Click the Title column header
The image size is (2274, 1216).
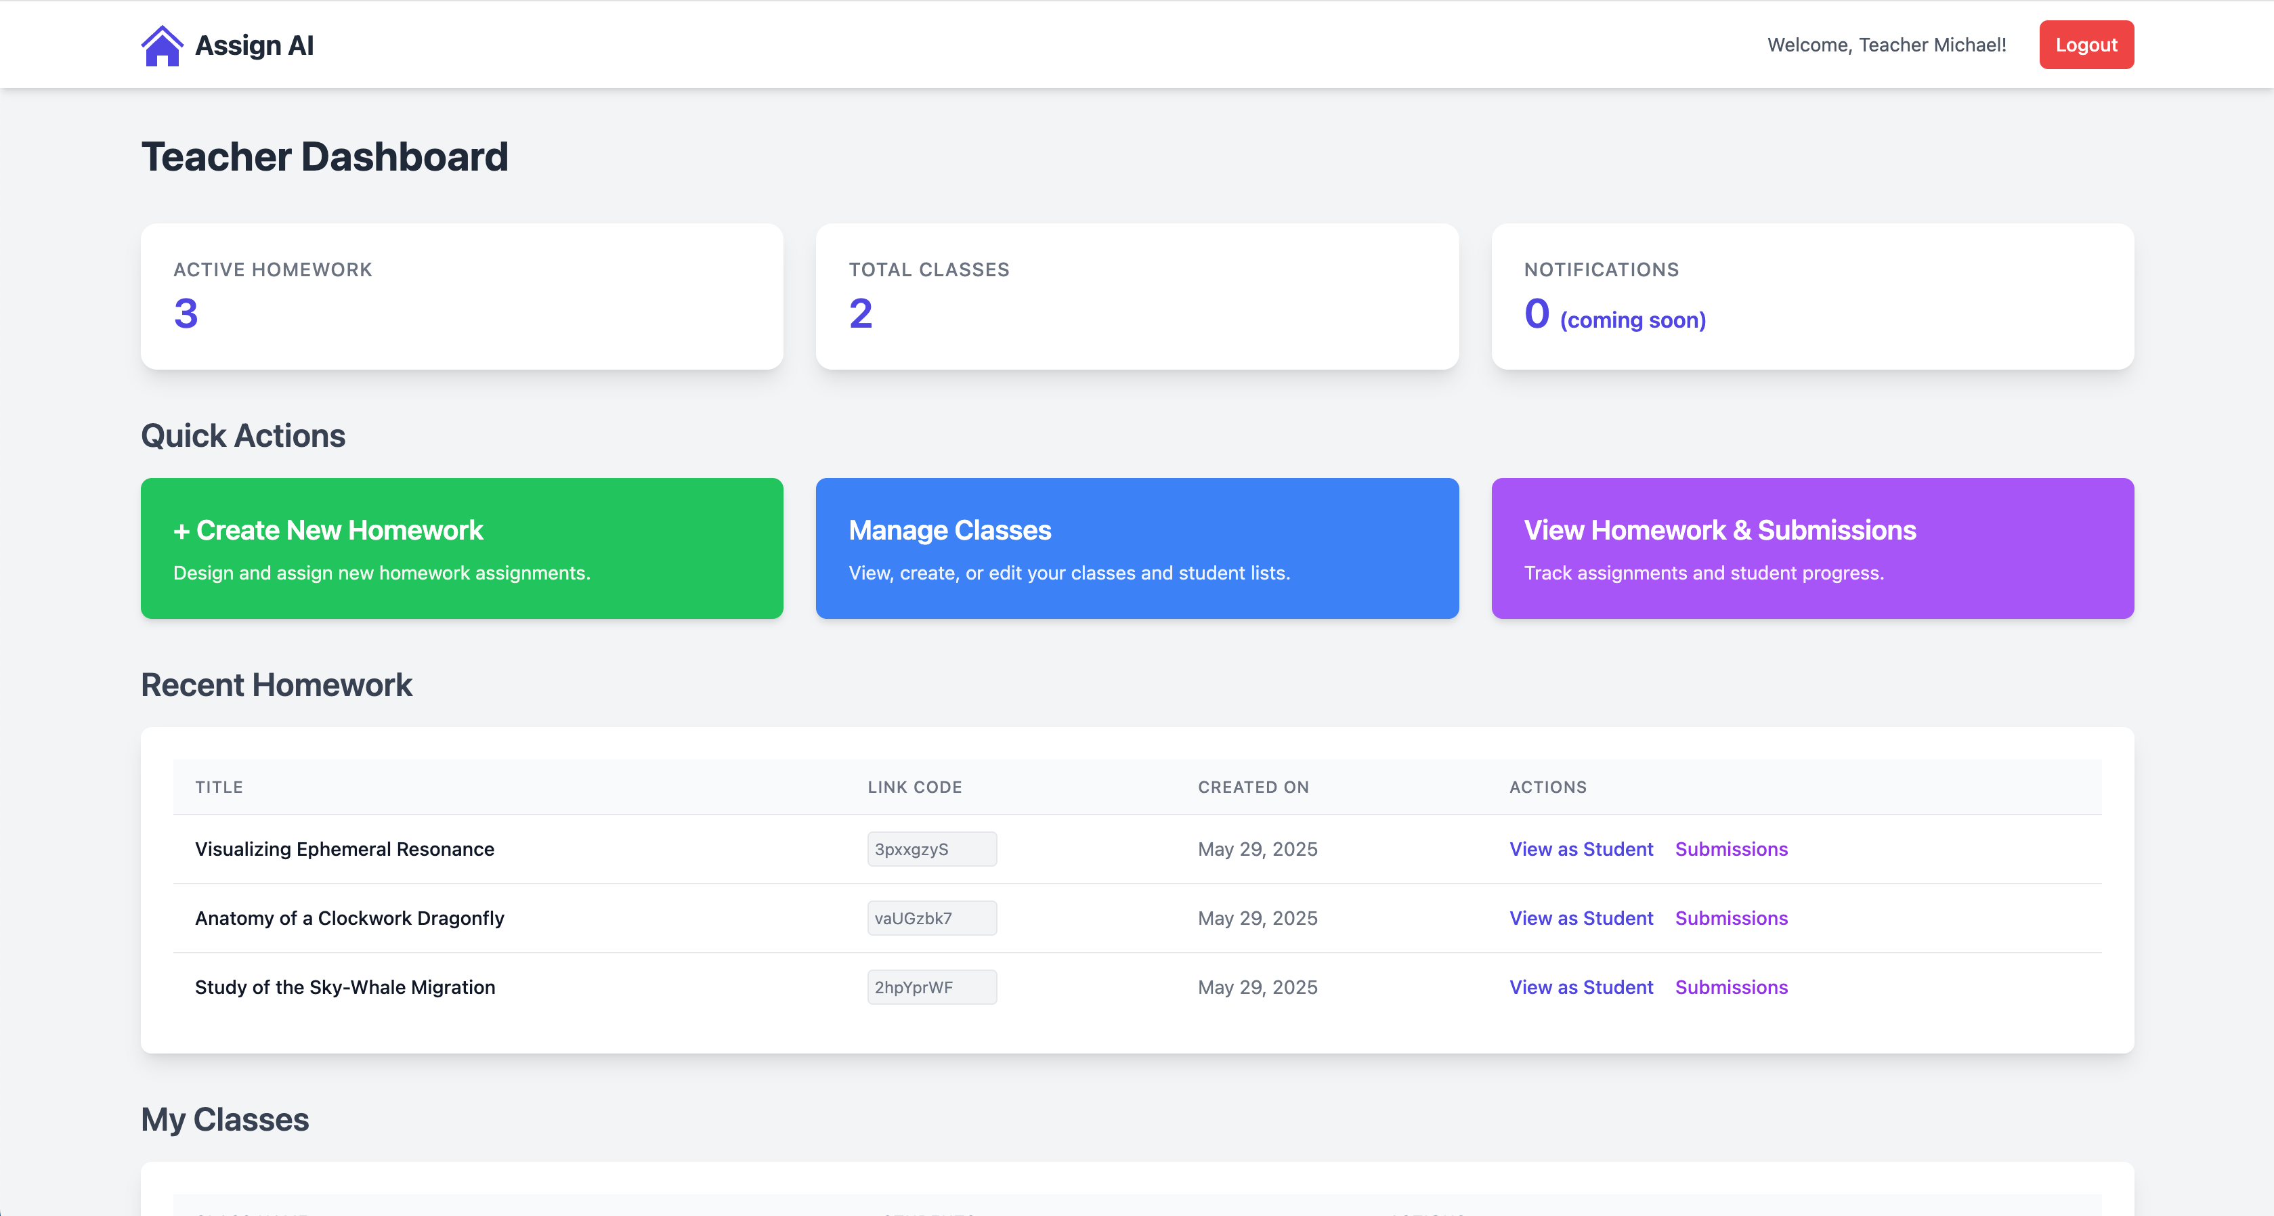click(x=219, y=787)
